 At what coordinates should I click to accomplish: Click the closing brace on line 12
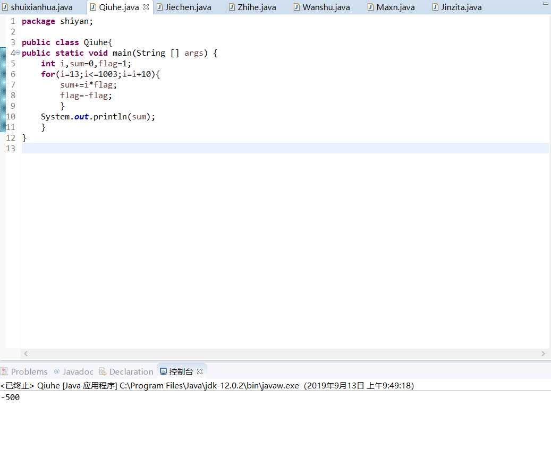point(24,137)
